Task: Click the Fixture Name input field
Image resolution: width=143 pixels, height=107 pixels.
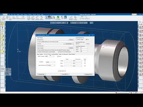Action: coord(68,61)
